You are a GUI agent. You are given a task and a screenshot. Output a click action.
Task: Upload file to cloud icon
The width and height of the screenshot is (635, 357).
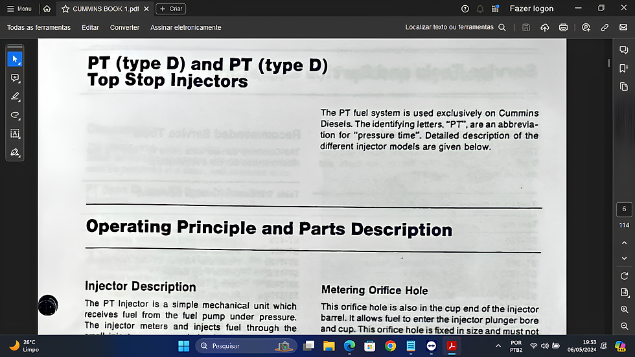coord(545,27)
